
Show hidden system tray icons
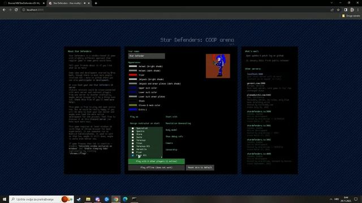tap(331, 199)
